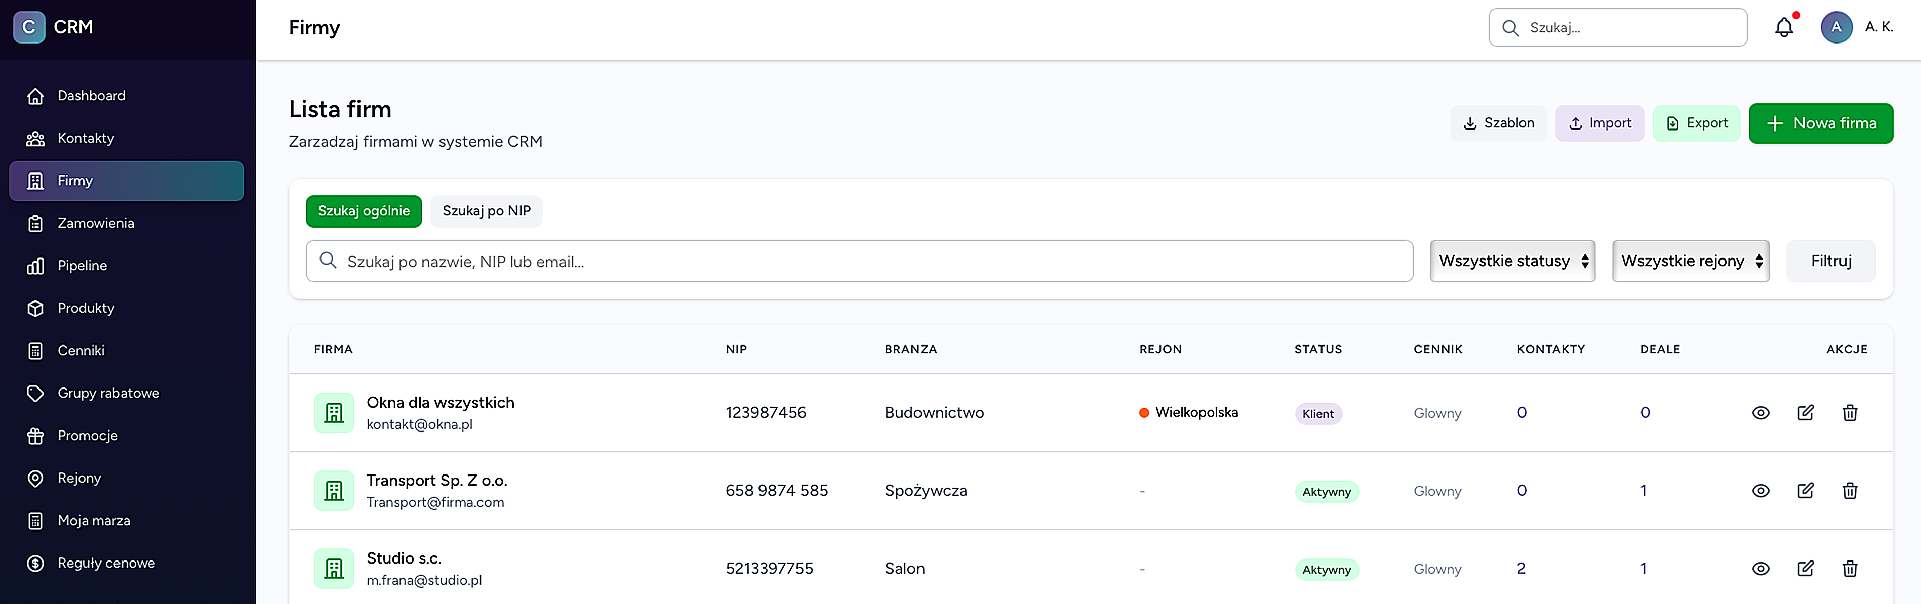Open Kontakty in sidebar
The width and height of the screenshot is (1921, 604).
pos(126,139)
